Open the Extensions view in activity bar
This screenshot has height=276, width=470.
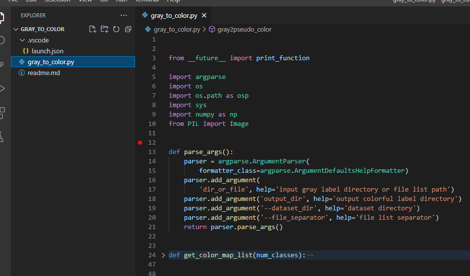coord(2,113)
